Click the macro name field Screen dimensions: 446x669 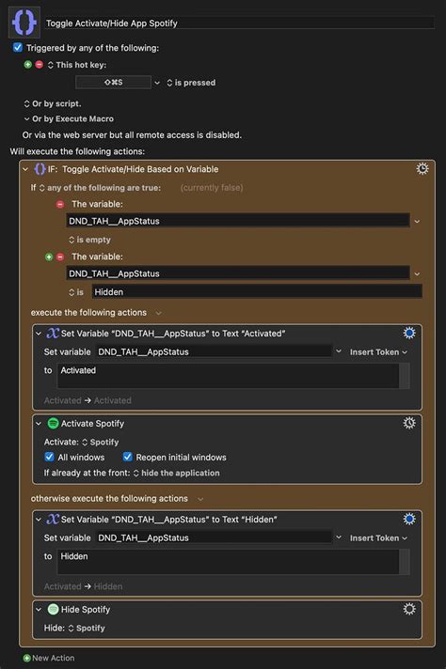click(x=239, y=23)
